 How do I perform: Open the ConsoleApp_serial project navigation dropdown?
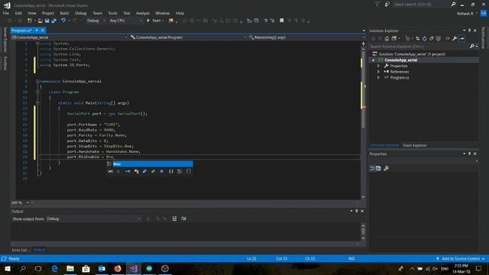[x=70, y=37]
